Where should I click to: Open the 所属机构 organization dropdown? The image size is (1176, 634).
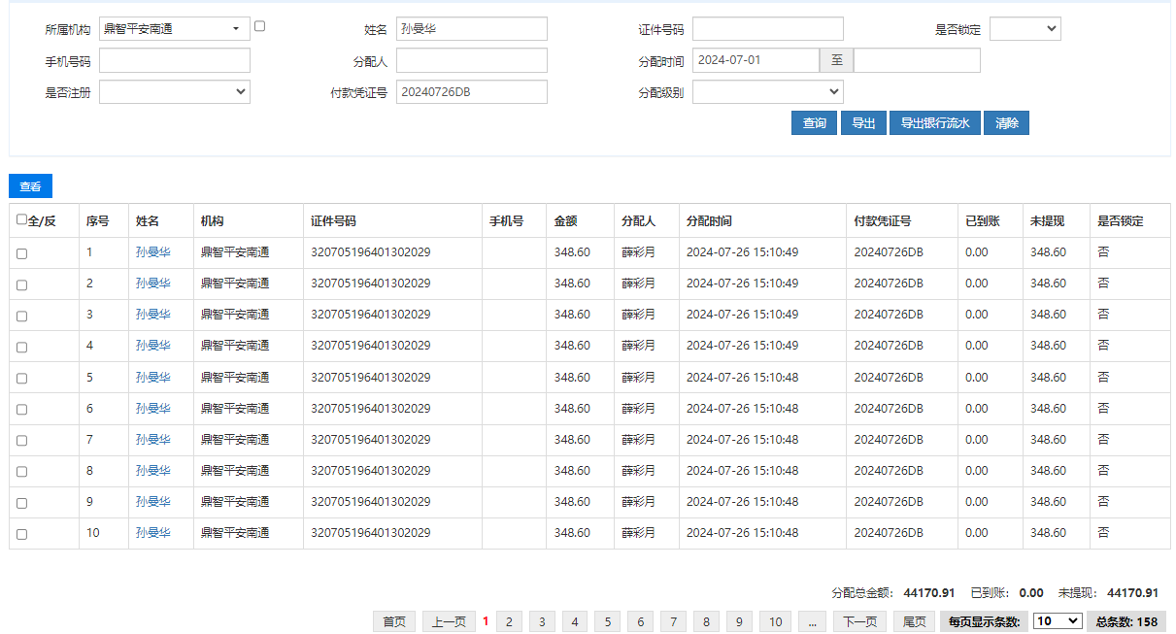174,29
